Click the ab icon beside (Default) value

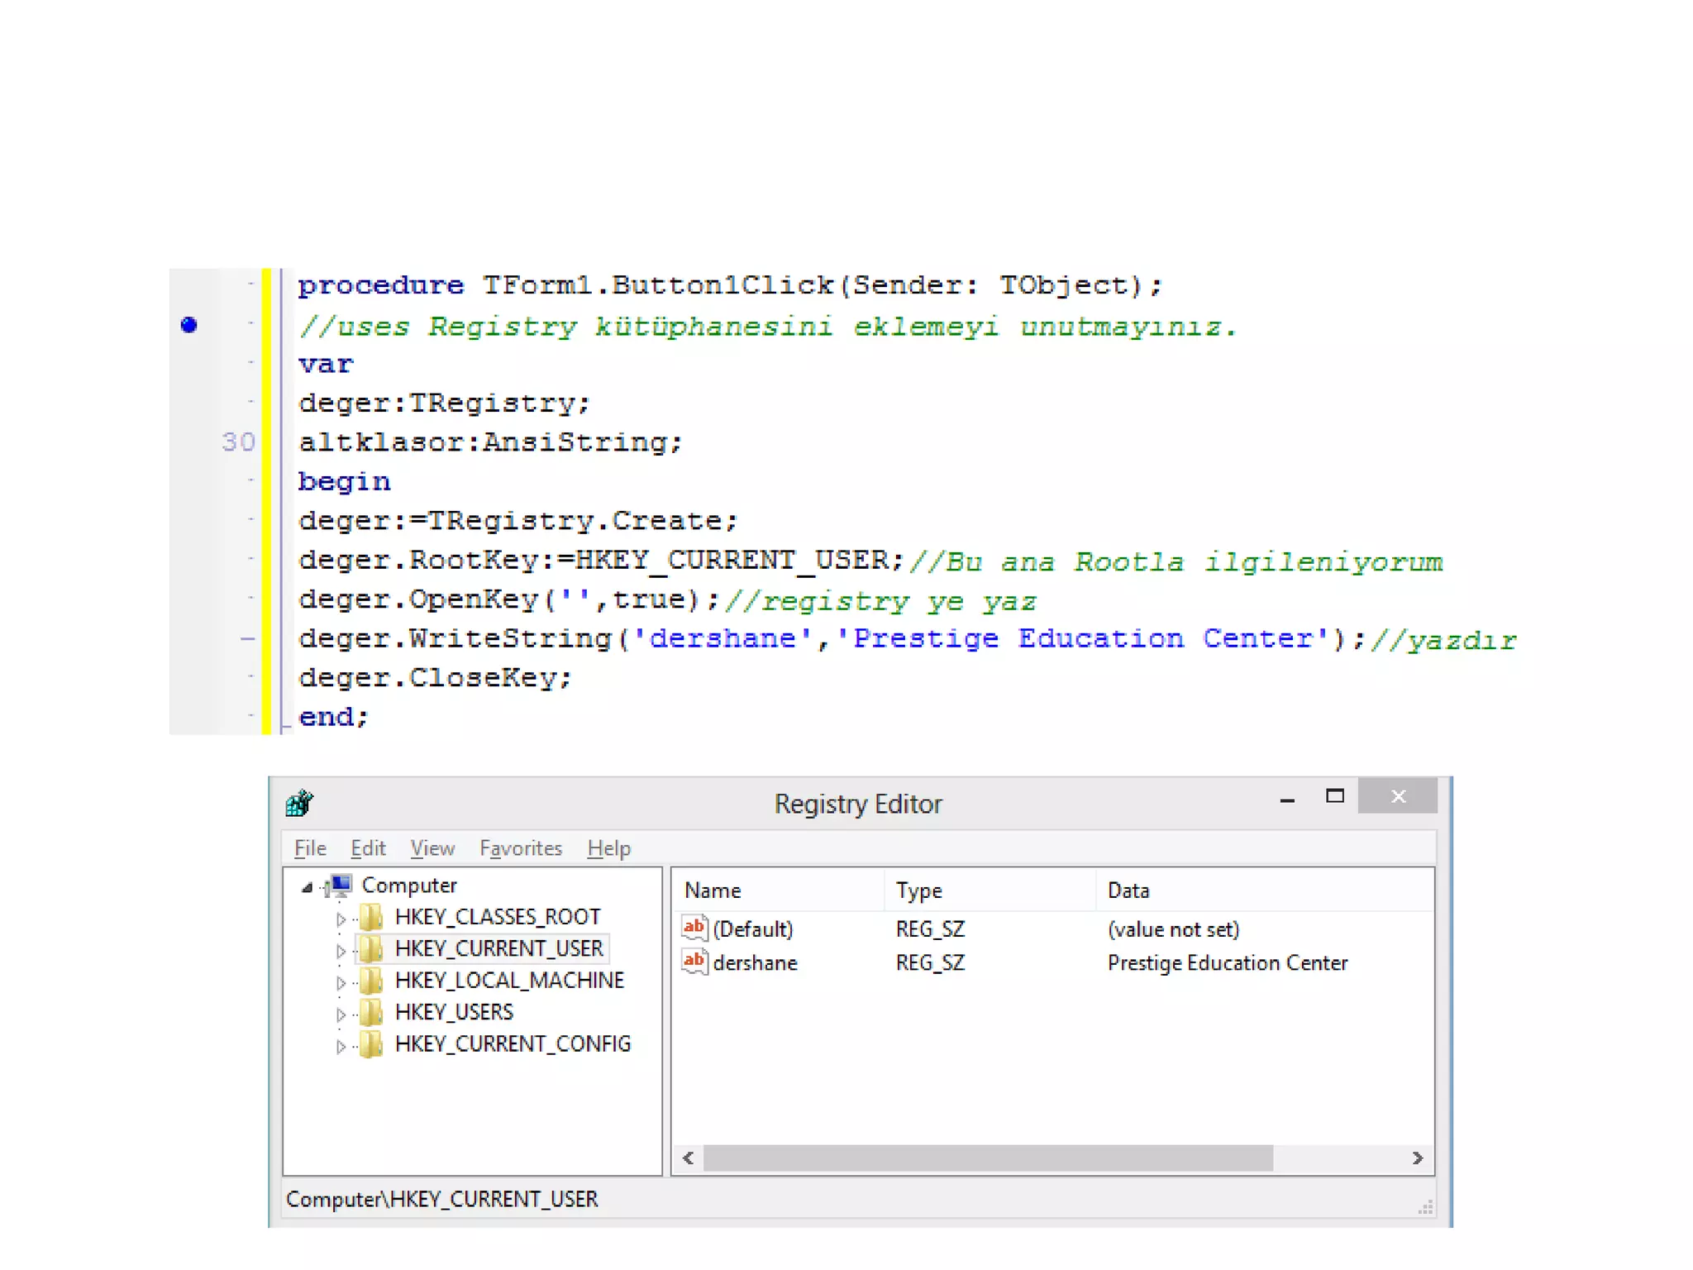[694, 928]
